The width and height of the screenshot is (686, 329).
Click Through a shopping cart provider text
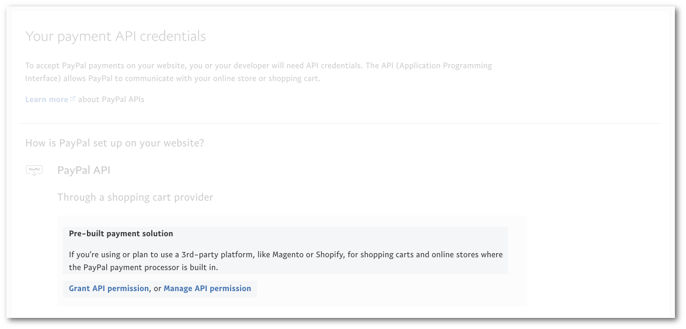coord(135,198)
